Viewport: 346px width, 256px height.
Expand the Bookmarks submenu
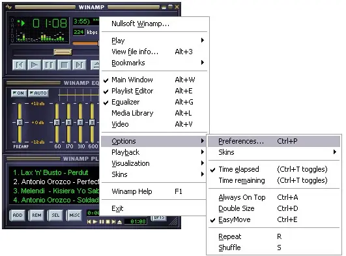click(154, 63)
